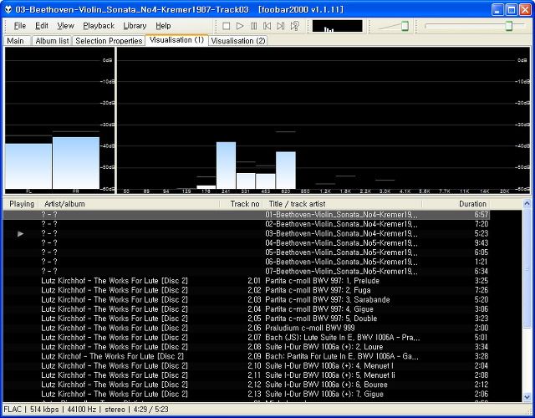Switch to the Main tab

(x=16, y=41)
